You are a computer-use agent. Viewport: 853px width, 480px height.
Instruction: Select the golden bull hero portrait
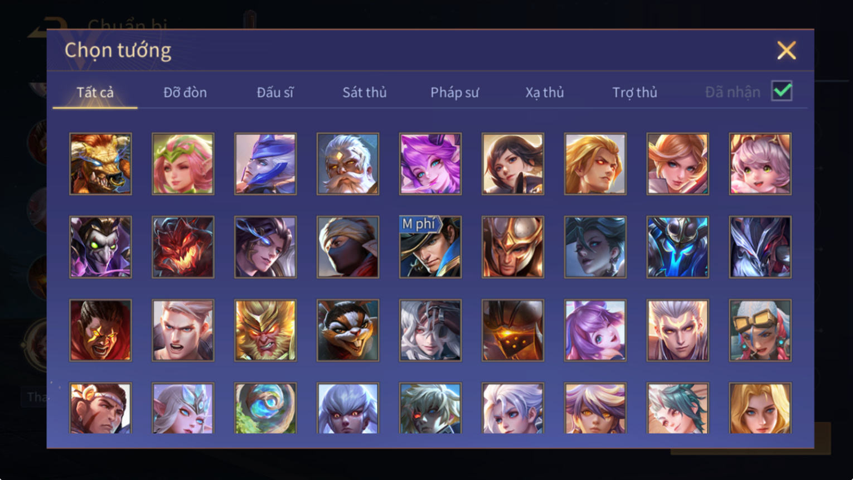click(100, 164)
